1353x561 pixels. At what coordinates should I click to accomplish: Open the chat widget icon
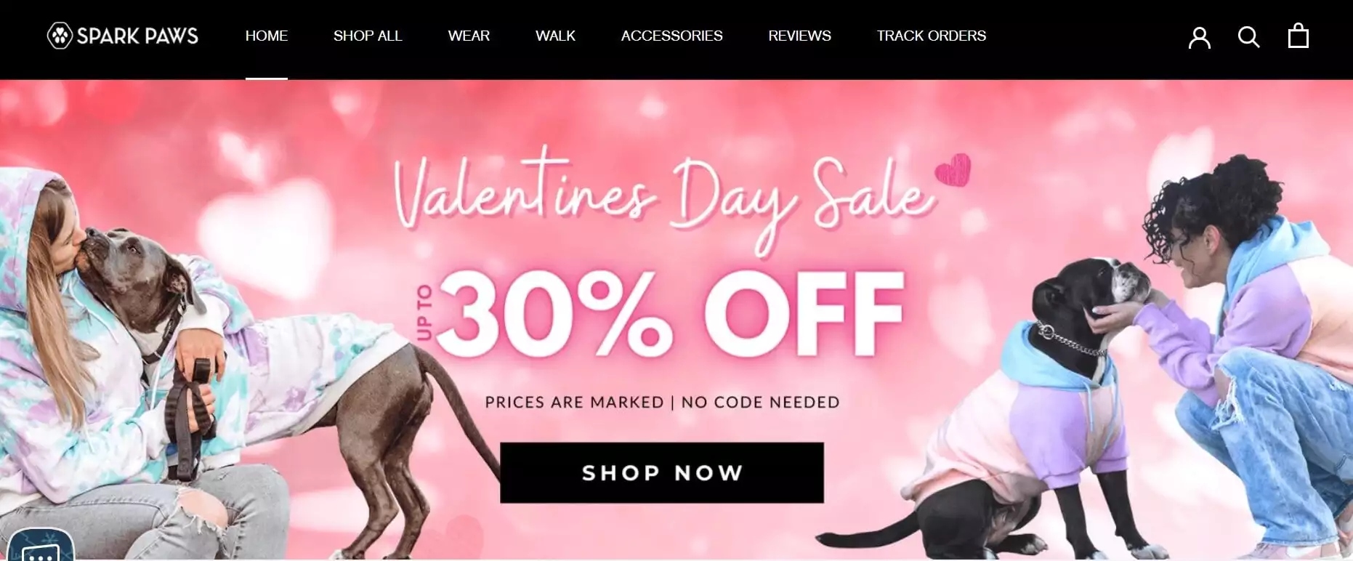(x=41, y=545)
